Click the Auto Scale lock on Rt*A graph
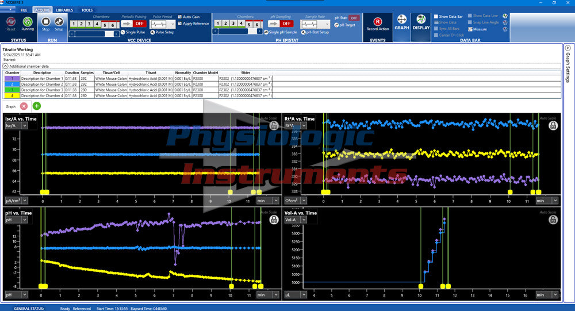The width and height of the screenshot is (575, 311). [553, 125]
